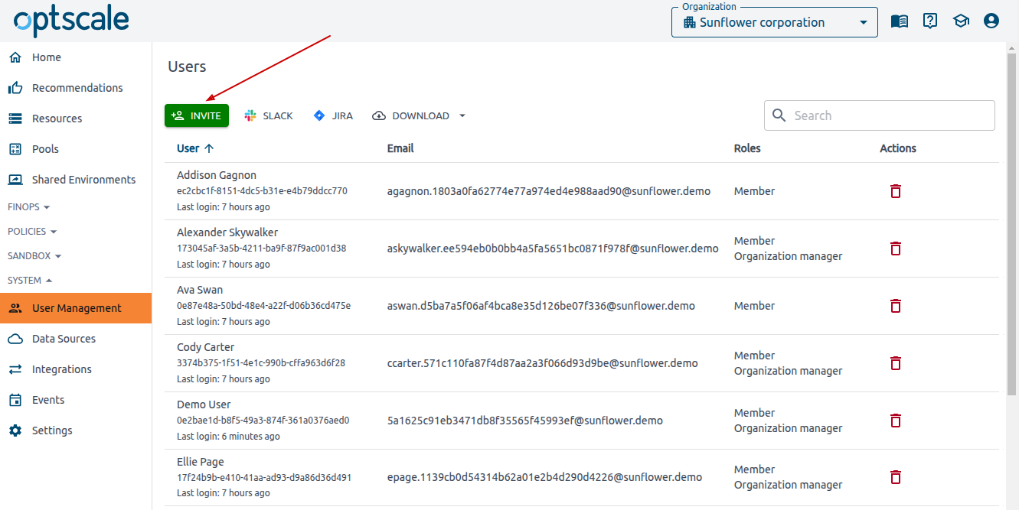Click the green Invite button

click(x=197, y=115)
